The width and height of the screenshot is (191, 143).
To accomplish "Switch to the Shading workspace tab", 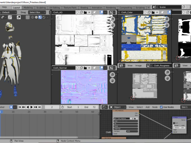I will coord(84,8).
